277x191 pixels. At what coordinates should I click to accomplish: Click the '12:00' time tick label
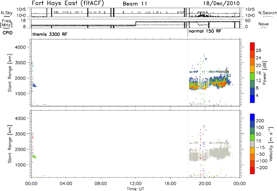[135, 184]
